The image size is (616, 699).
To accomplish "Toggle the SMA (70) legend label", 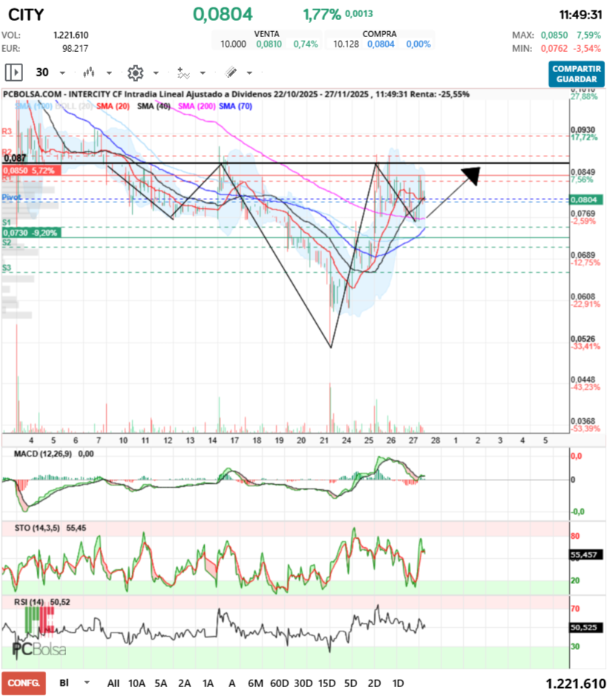I will click(x=236, y=106).
